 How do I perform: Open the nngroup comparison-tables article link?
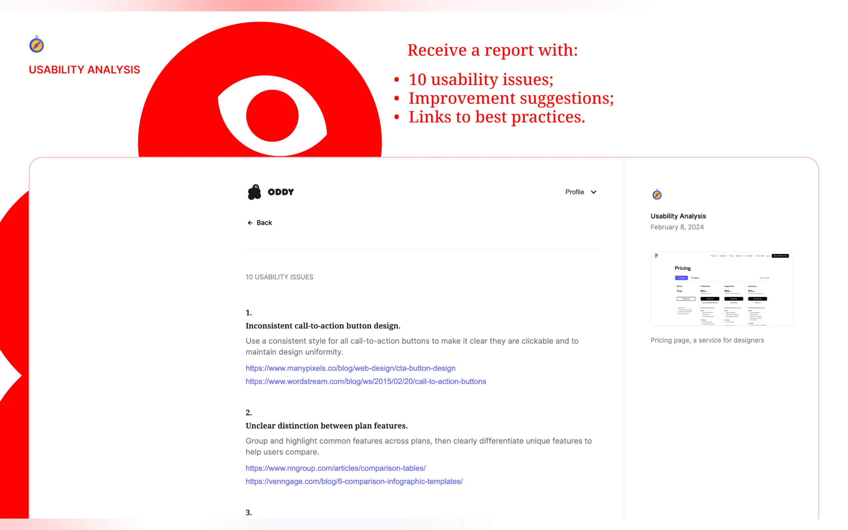click(336, 468)
